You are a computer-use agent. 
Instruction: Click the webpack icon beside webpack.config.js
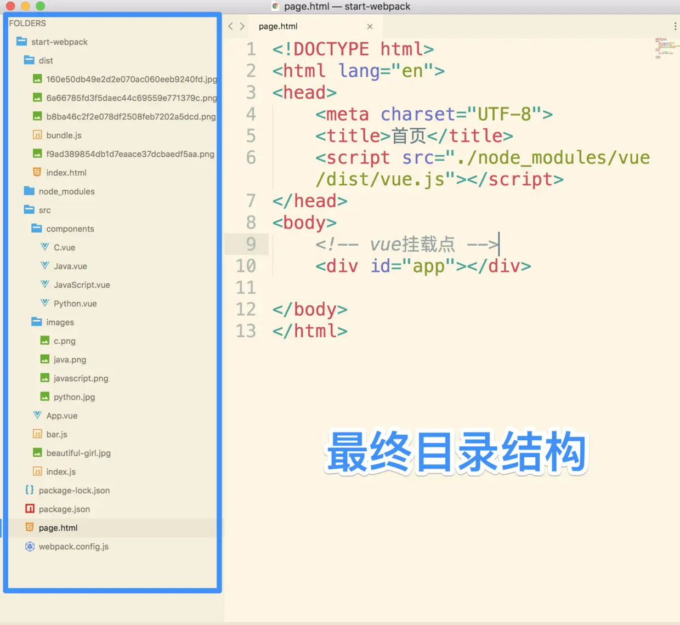pos(30,546)
